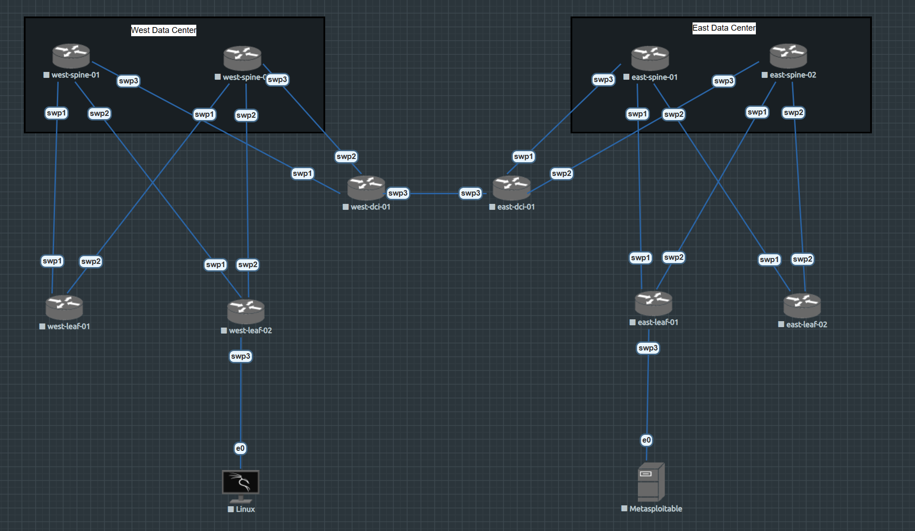Click the Metasploitable node name text

[x=656, y=509]
